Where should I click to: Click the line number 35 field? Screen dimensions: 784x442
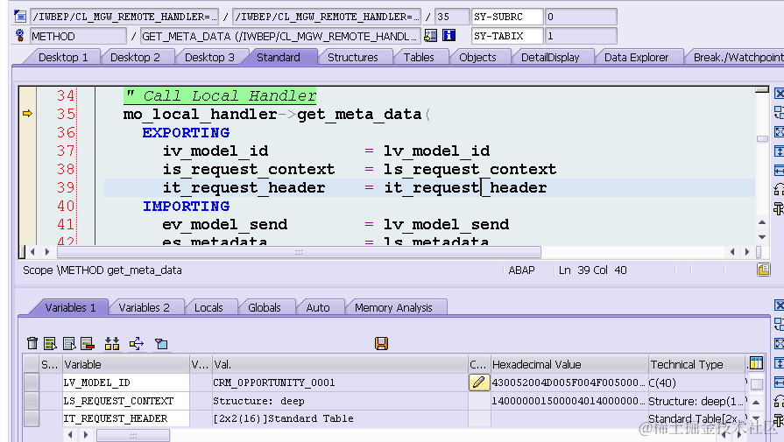pos(451,17)
